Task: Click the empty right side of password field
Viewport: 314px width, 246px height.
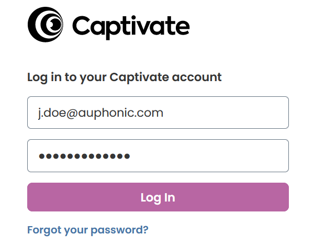Action: click(210, 155)
